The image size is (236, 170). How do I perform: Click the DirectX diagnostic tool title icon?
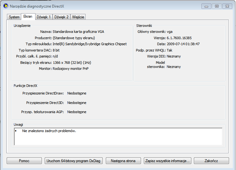click(6, 6)
